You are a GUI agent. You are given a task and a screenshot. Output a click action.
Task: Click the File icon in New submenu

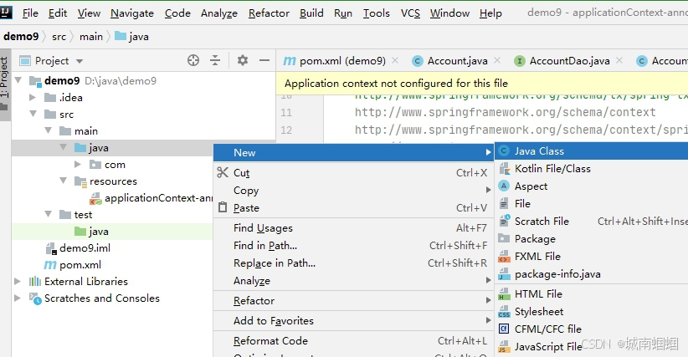pyautogui.click(x=504, y=204)
